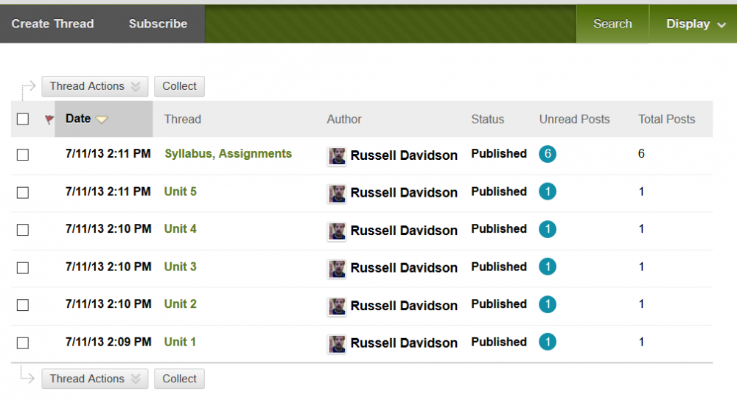Select the checkbox for Unit 3 thread
Viewport: 737px width, 400px height.
coord(23,267)
